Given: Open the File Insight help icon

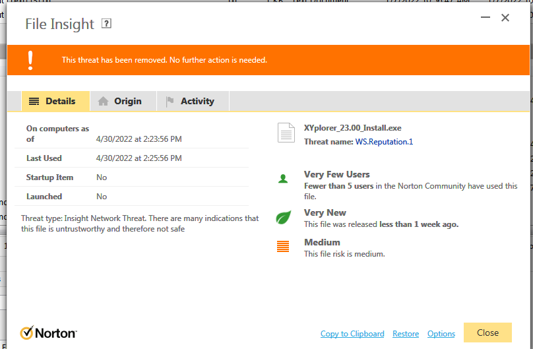Looking at the screenshot, I should (x=106, y=24).
